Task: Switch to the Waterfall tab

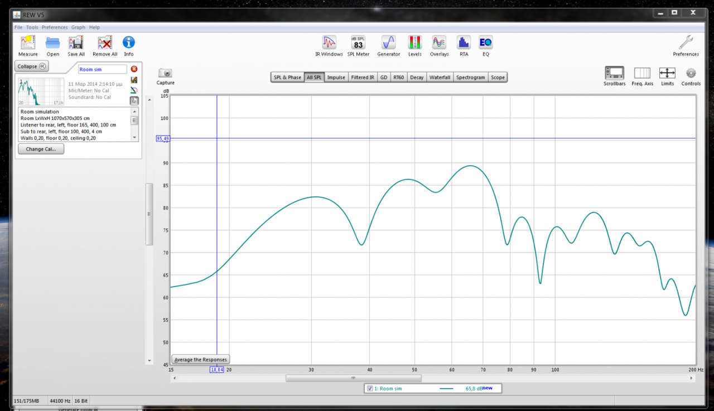Action: point(440,78)
